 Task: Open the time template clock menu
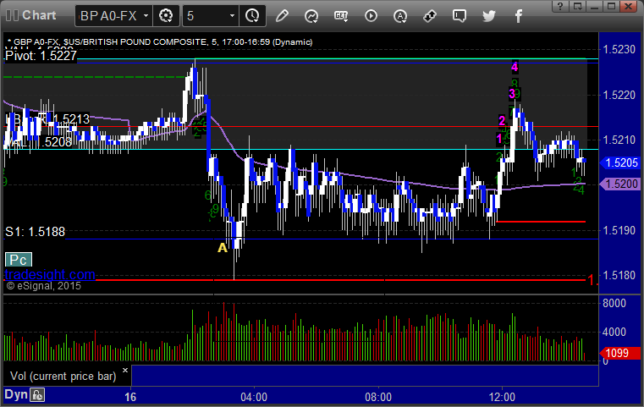tap(252, 16)
